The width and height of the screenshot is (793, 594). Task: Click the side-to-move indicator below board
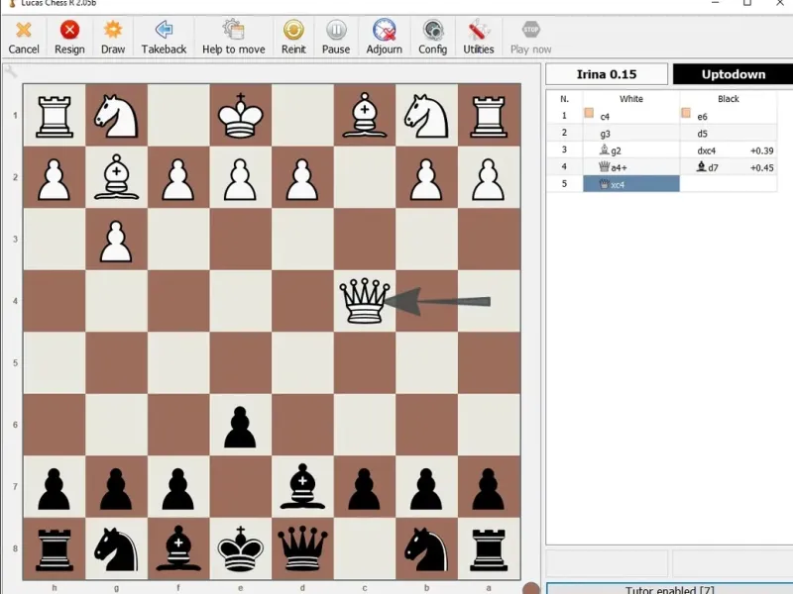(x=531, y=588)
